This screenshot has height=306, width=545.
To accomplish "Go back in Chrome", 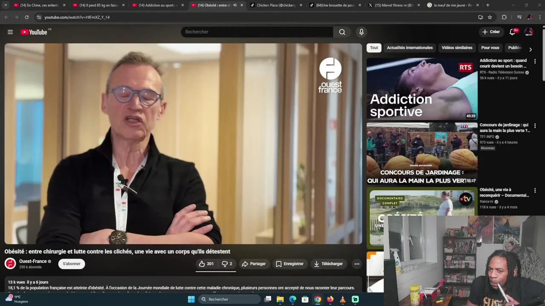I will (6, 17).
